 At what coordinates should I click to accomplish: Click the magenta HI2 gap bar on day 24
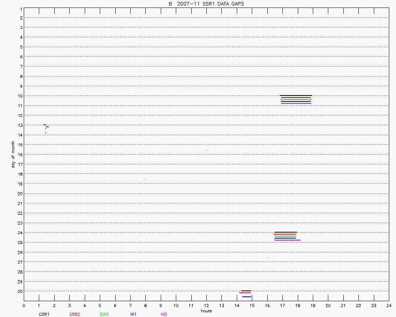287,240
